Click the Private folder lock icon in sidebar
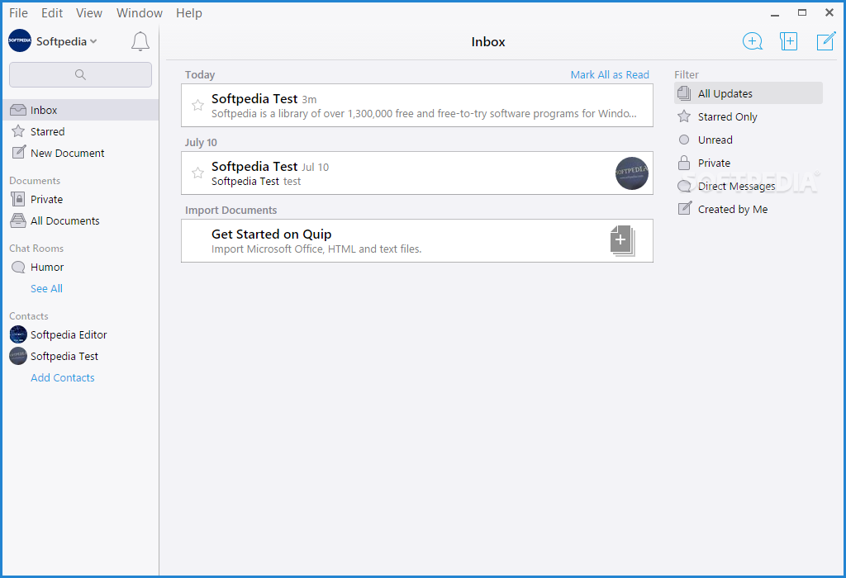Image resolution: width=846 pixels, height=578 pixels. pyautogui.click(x=18, y=199)
